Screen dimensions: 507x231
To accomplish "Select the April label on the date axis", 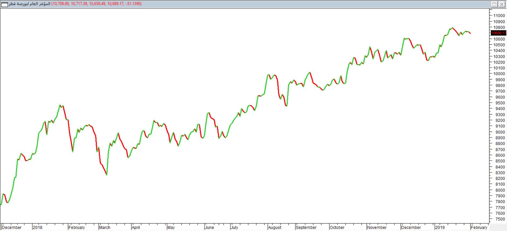I will click(136, 228).
